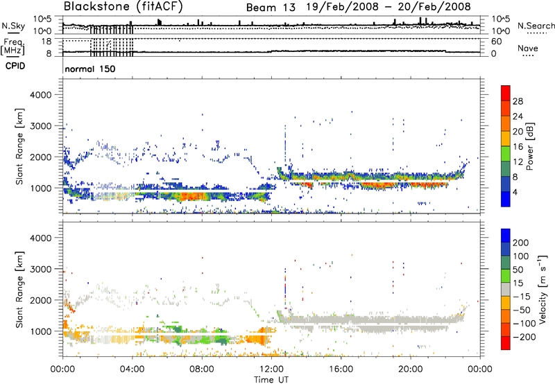555x384 pixels.
Task: Click the 'Freq. [MHz]' label
Action: 12,47
